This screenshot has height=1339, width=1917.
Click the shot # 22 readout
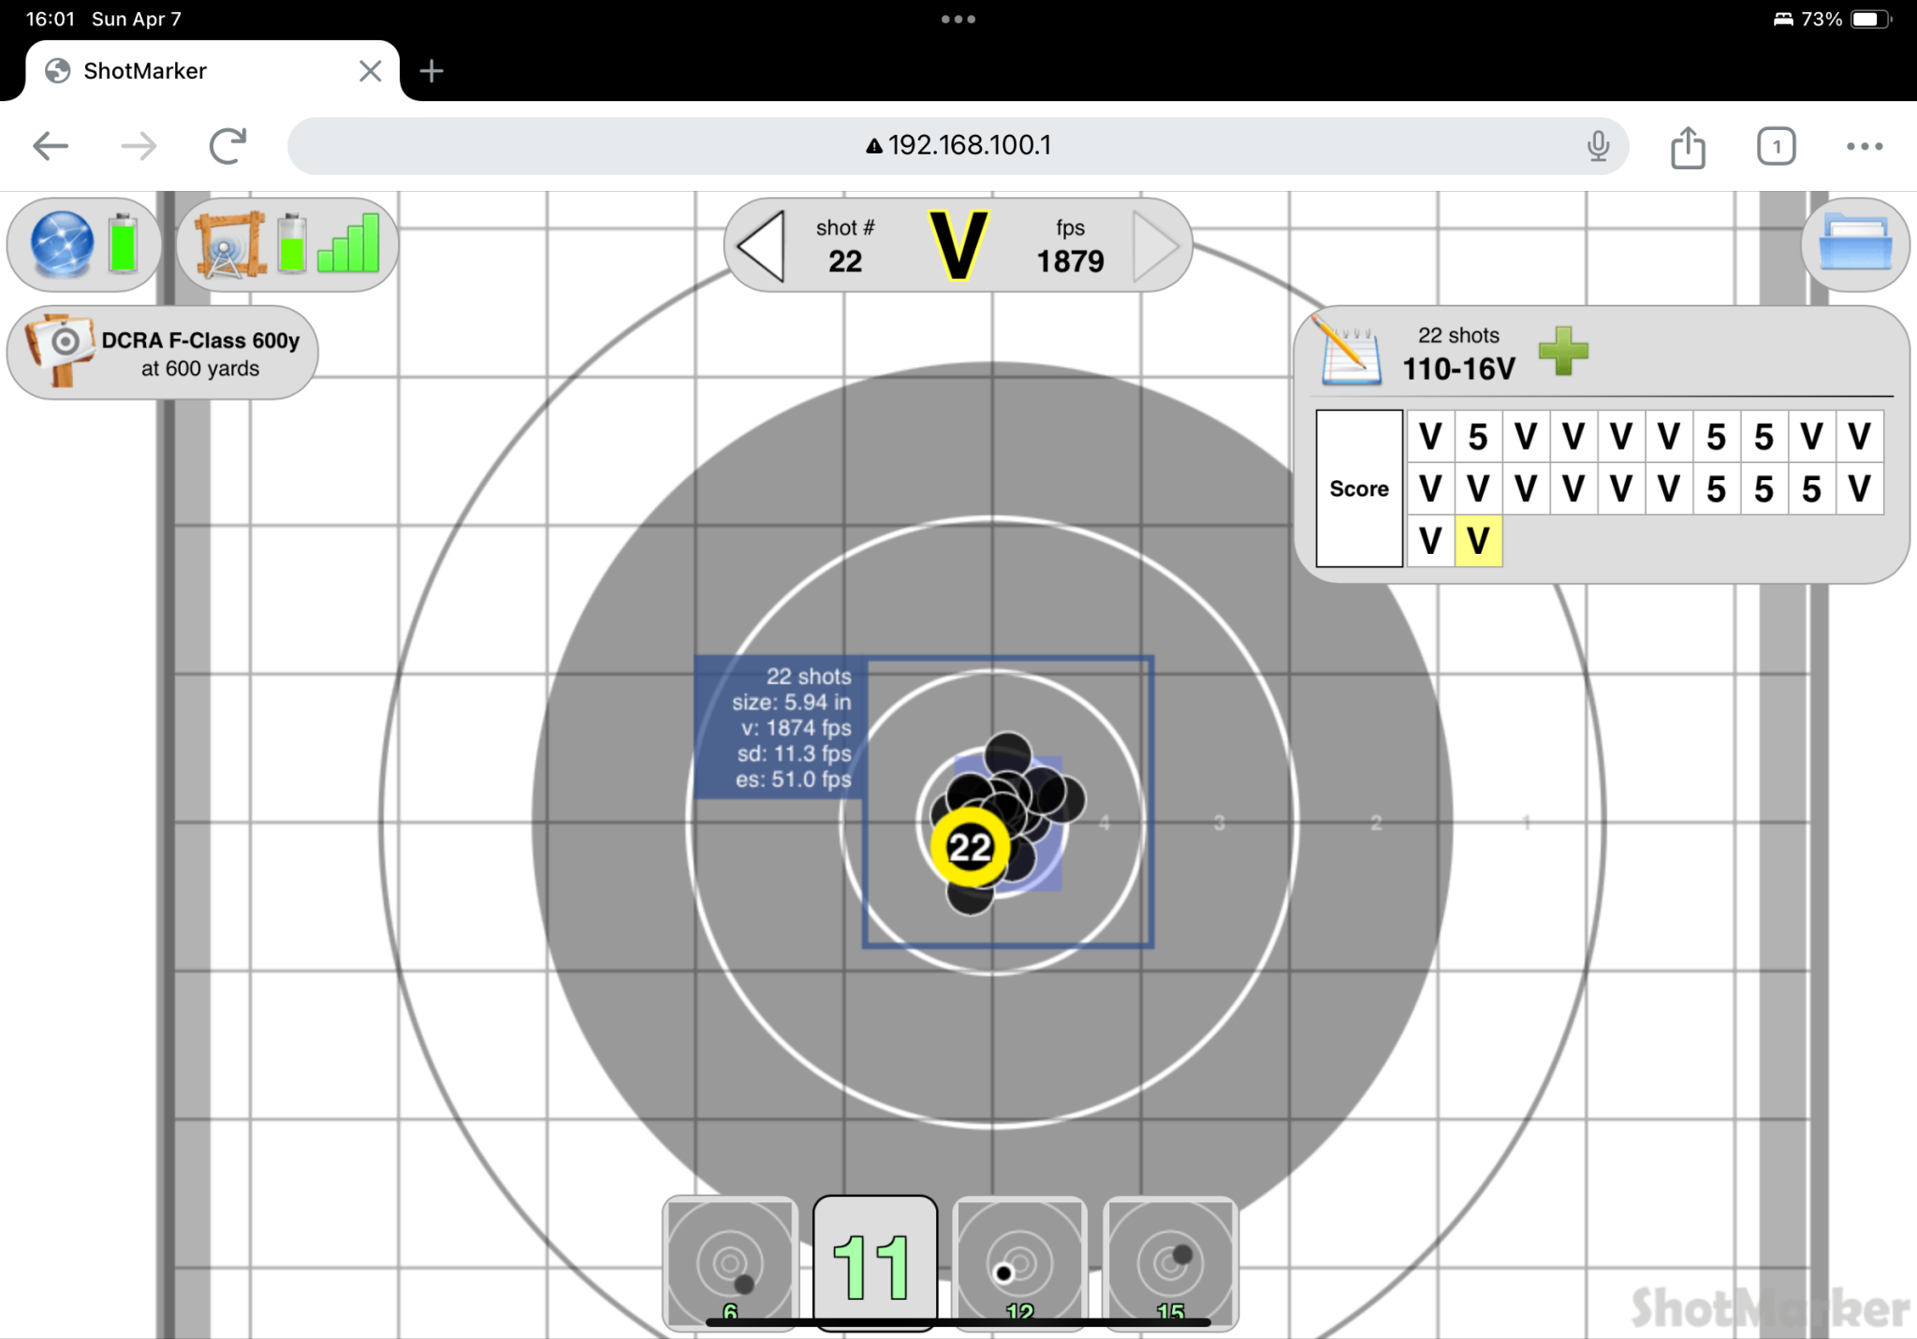pos(844,247)
